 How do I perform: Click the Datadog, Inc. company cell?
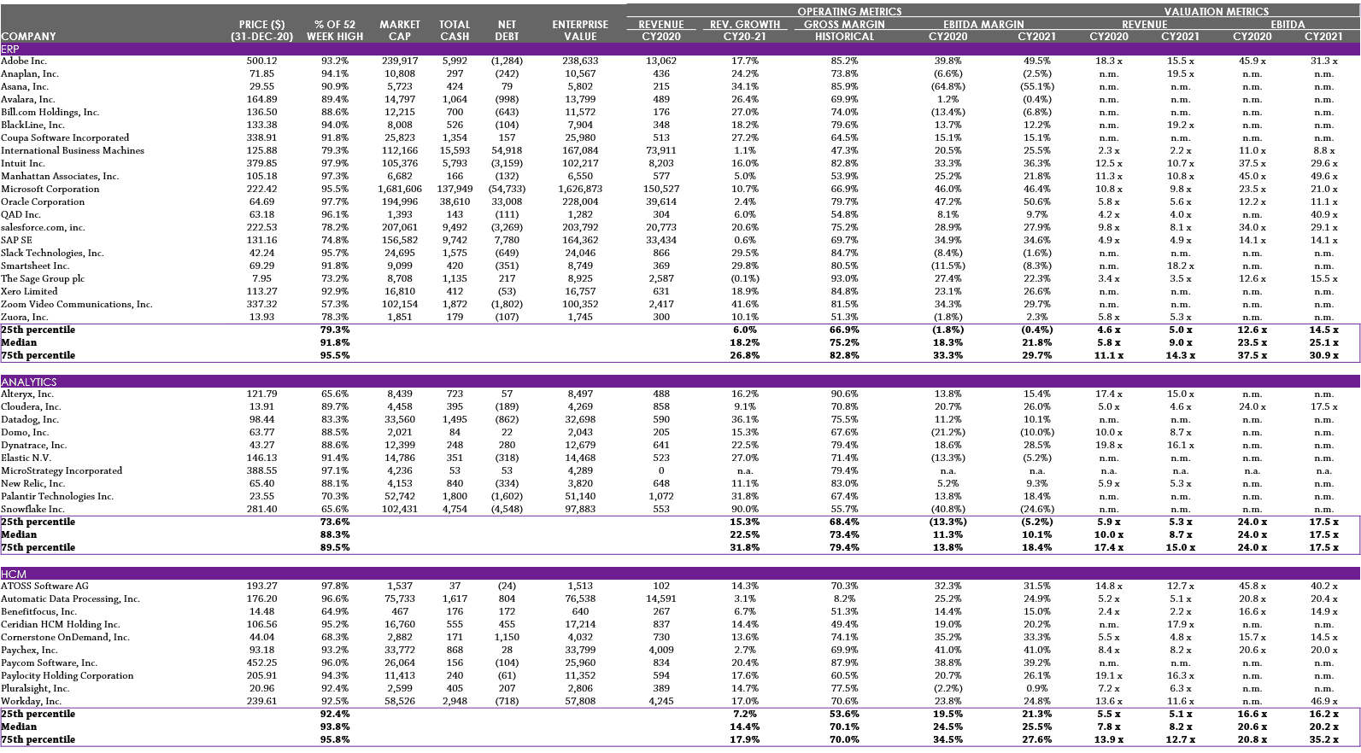(30, 420)
